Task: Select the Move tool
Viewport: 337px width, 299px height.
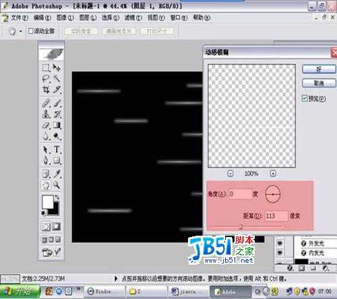Action: pyautogui.click(x=57, y=67)
